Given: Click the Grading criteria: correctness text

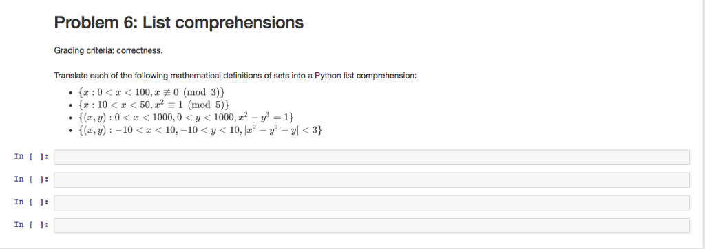Looking at the screenshot, I should pyautogui.click(x=108, y=50).
